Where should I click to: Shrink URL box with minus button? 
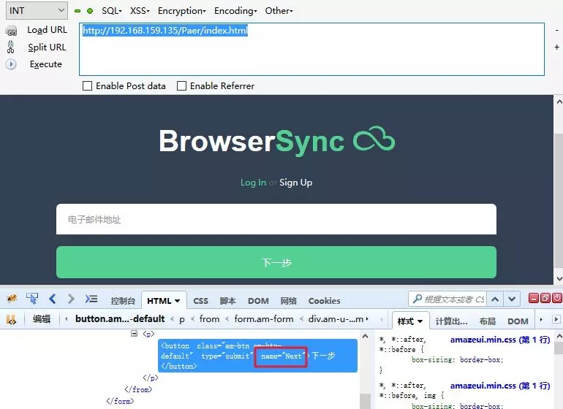(557, 30)
